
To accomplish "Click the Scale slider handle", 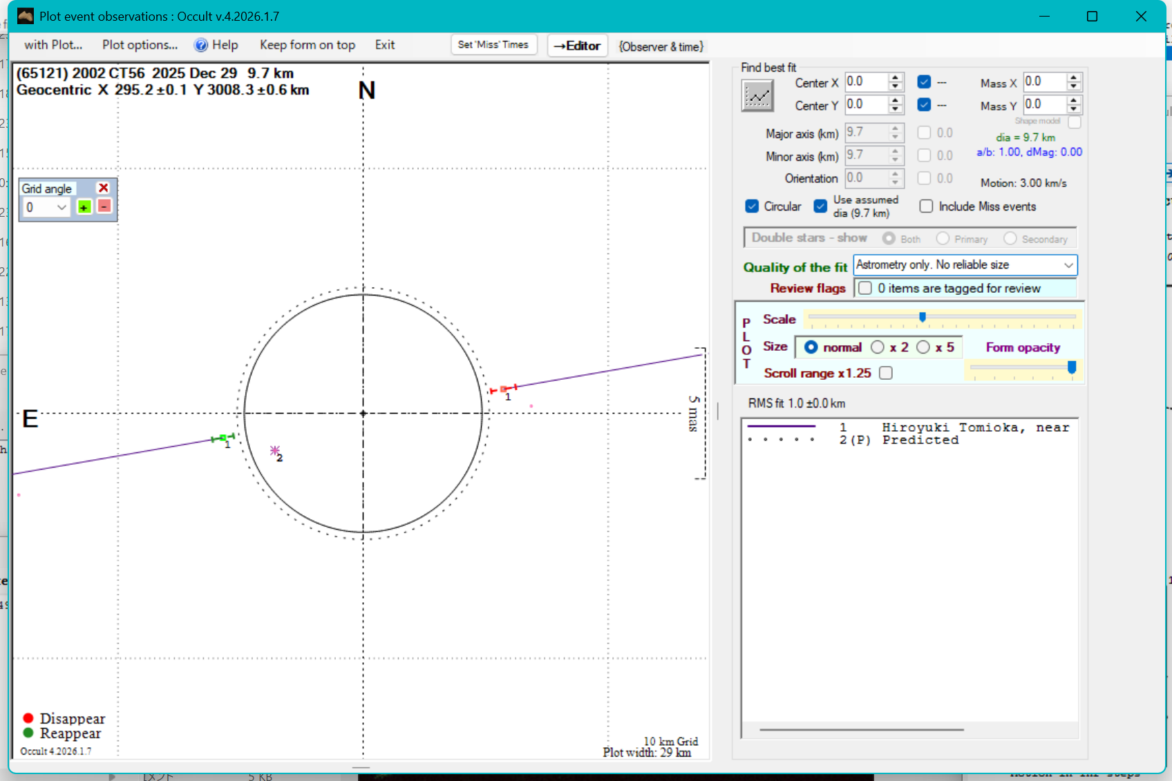I will 922,317.
